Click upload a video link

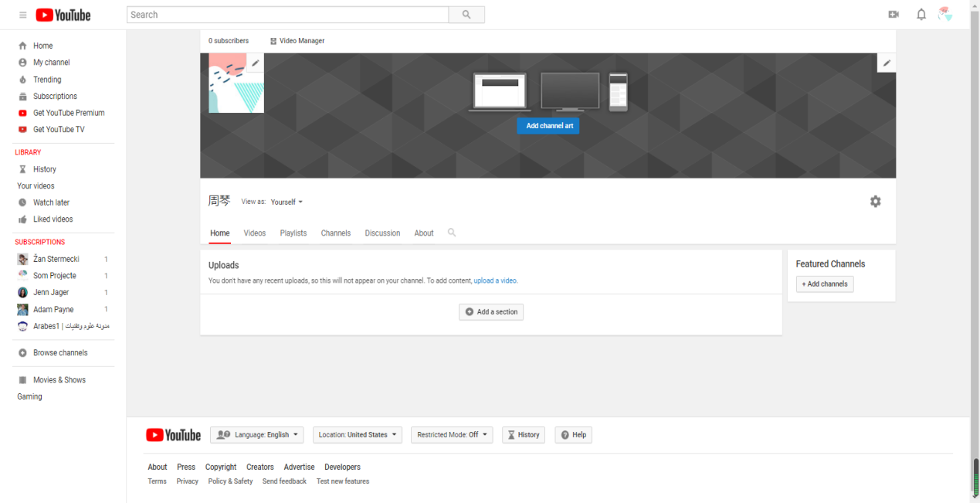(495, 280)
